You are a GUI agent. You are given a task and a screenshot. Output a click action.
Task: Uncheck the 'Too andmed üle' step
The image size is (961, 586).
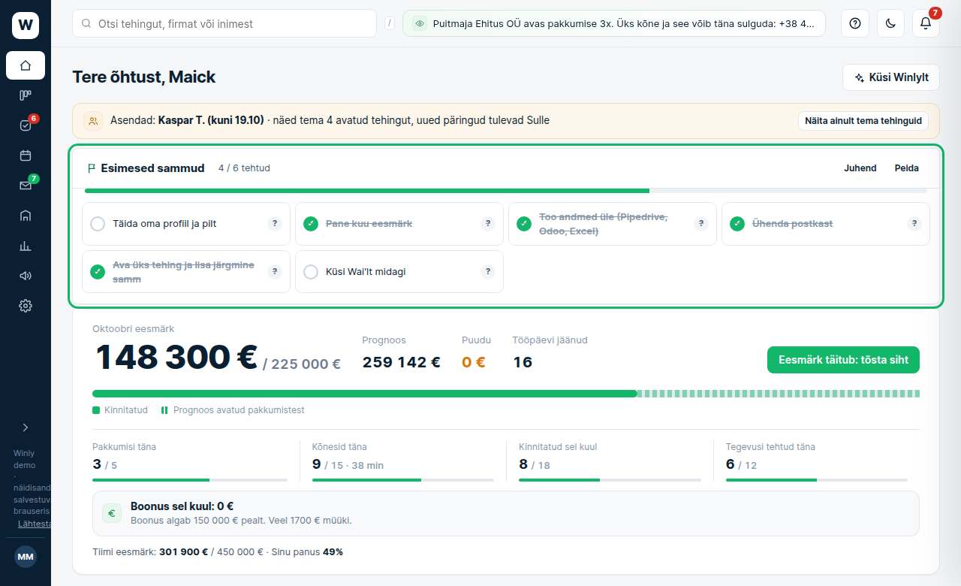coord(524,224)
